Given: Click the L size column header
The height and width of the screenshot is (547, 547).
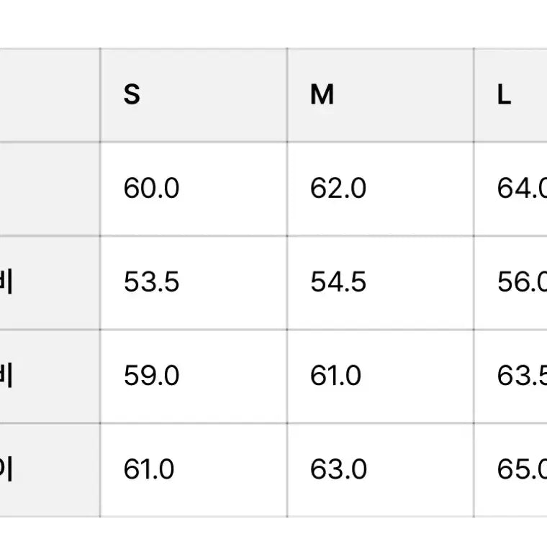Looking at the screenshot, I should (511, 95).
